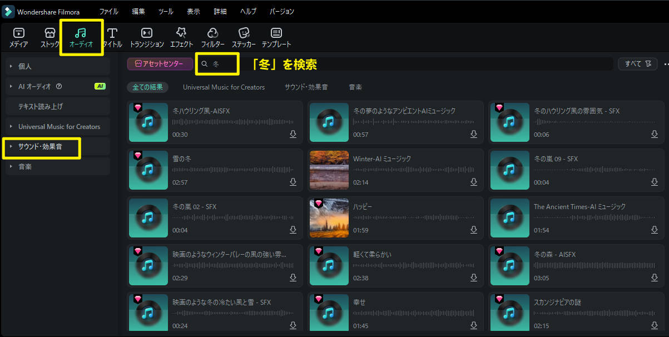
Task: Open the すべて filter dropdown
Action: 637,63
